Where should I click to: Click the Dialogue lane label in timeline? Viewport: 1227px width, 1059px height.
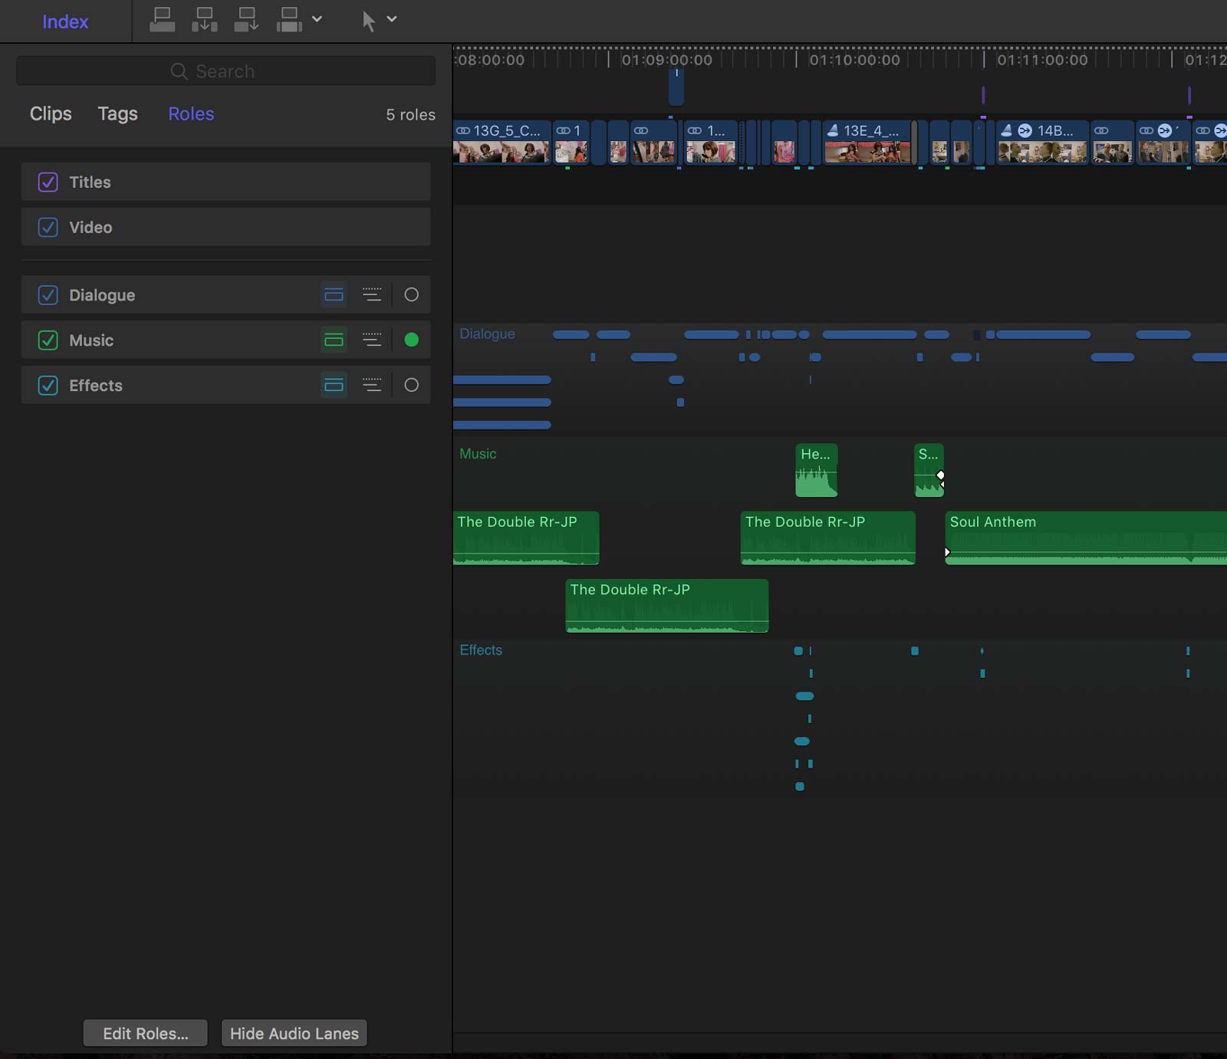[x=487, y=334]
